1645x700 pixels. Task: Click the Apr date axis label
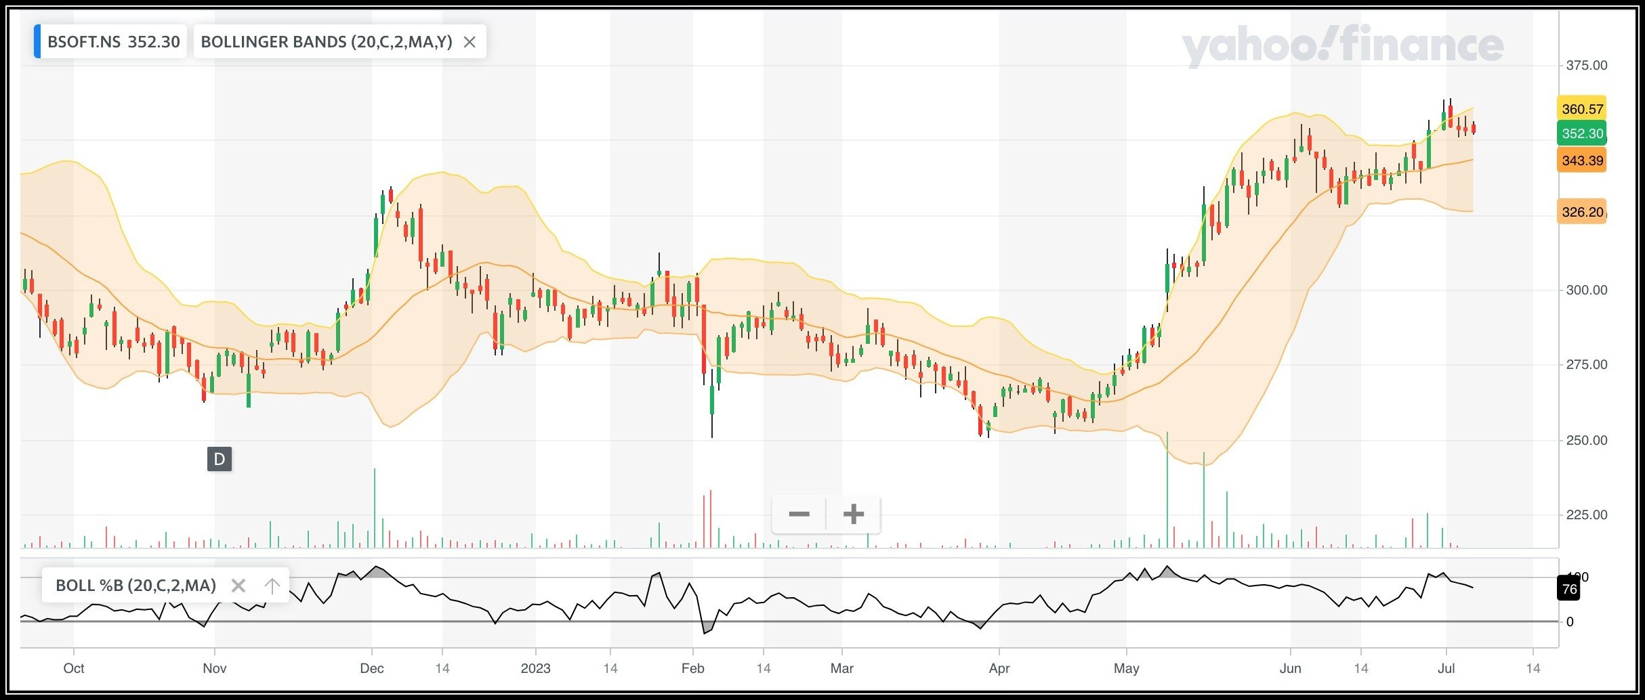[999, 668]
